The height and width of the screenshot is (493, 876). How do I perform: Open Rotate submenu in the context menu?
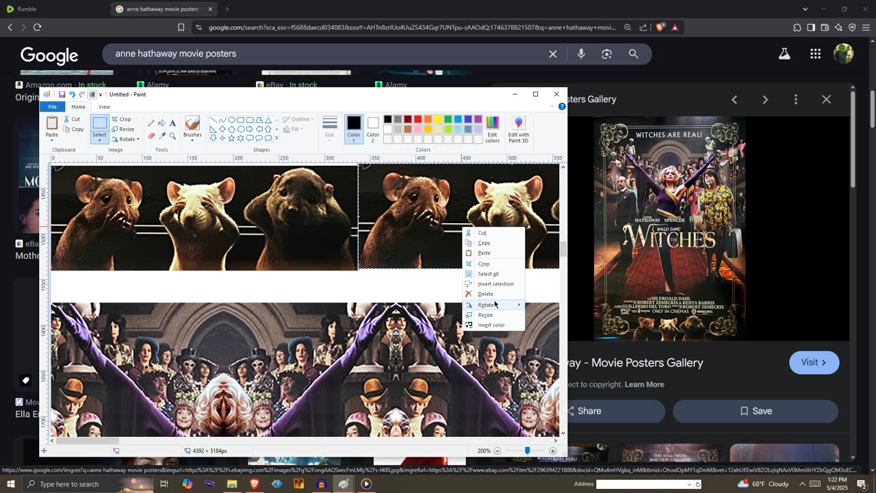click(493, 305)
